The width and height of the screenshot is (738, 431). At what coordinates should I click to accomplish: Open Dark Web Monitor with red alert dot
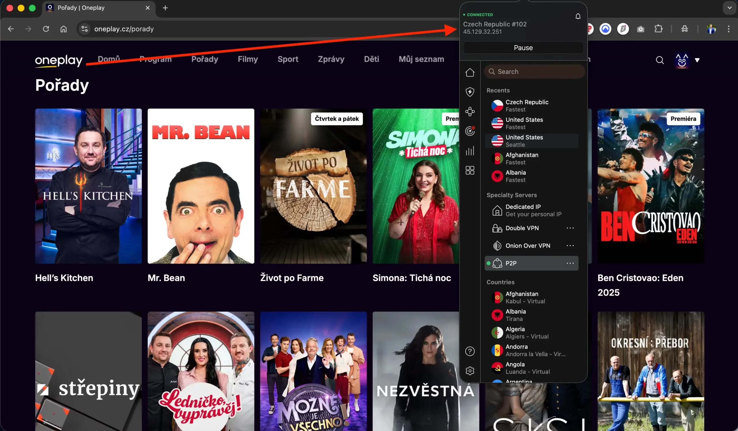tap(470, 131)
